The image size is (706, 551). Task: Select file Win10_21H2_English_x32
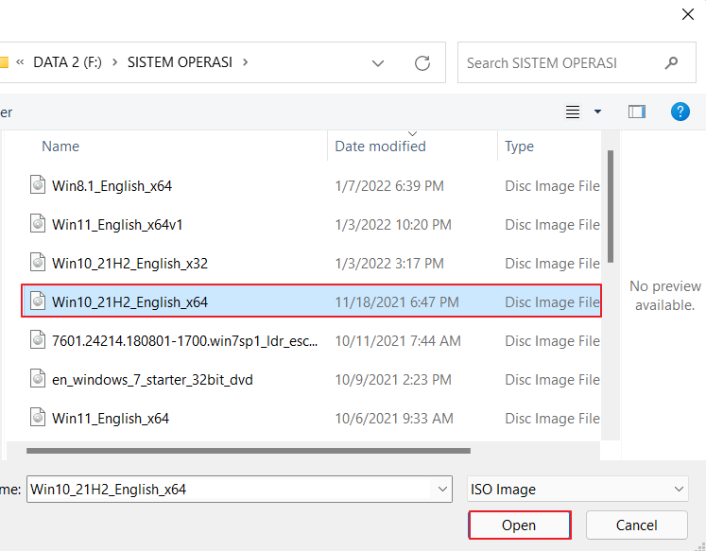click(129, 264)
